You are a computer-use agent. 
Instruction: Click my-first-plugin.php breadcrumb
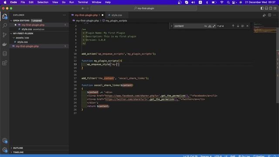point(87,20)
